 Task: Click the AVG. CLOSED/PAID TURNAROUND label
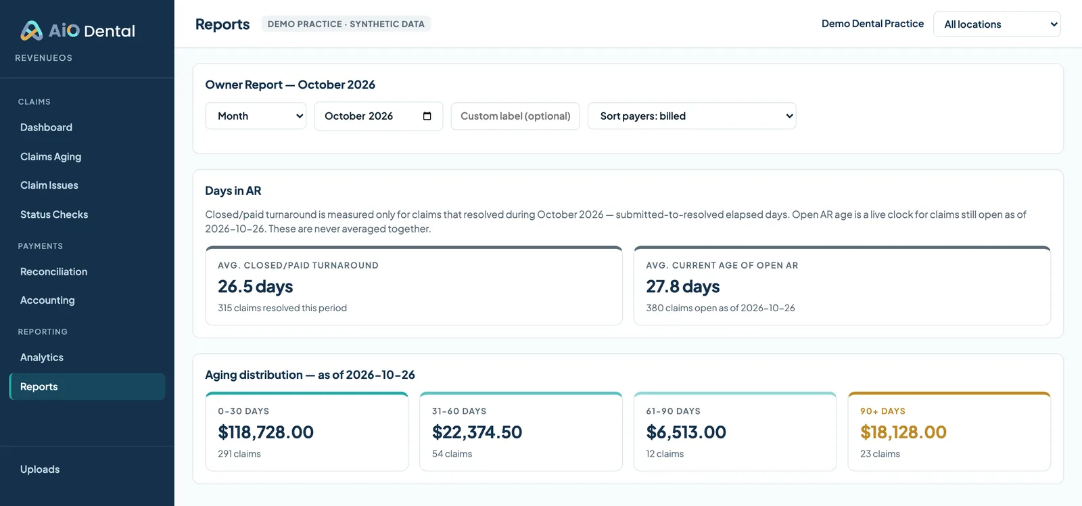[298, 265]
